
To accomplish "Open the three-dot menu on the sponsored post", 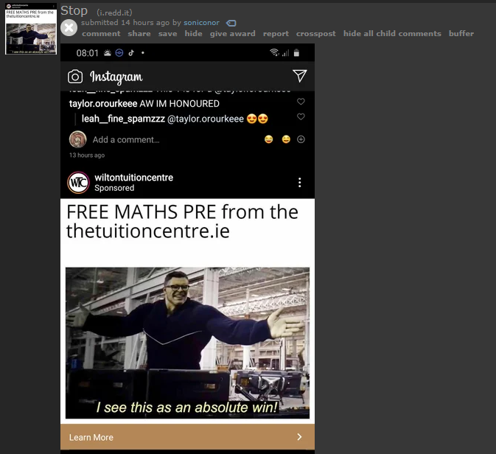I will [299, 182].
